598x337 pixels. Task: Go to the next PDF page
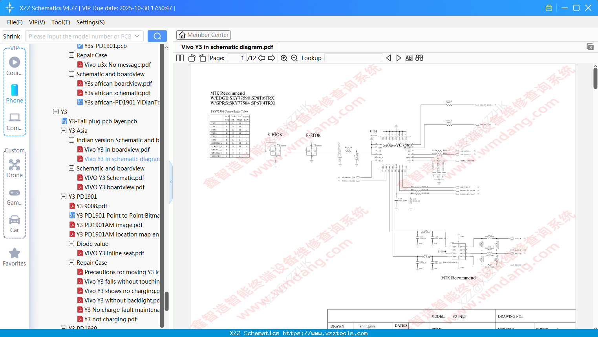click(272, 58)
